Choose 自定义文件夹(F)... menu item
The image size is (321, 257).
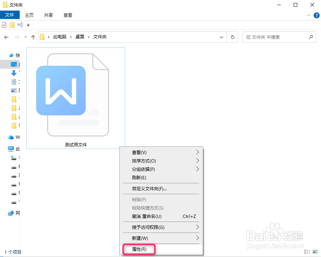[161, 189]
